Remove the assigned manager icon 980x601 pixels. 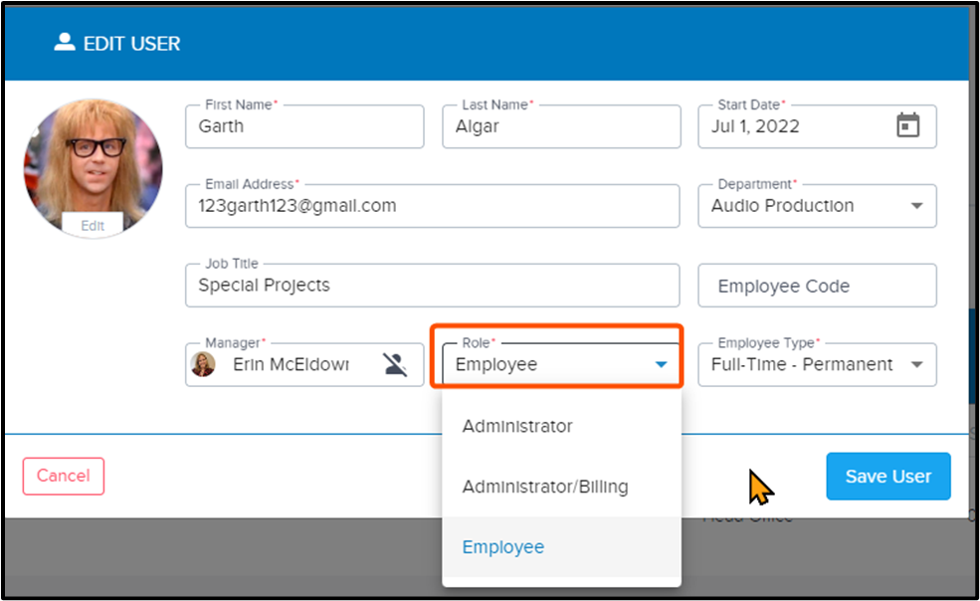pyautogui.click(x=395, y=364)
